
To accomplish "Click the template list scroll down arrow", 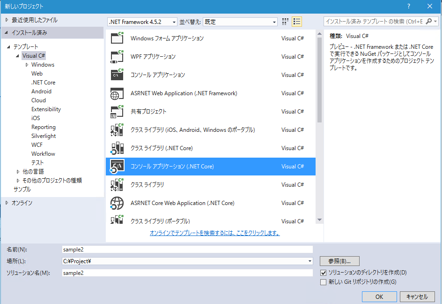I will click(x=319, y=220).
